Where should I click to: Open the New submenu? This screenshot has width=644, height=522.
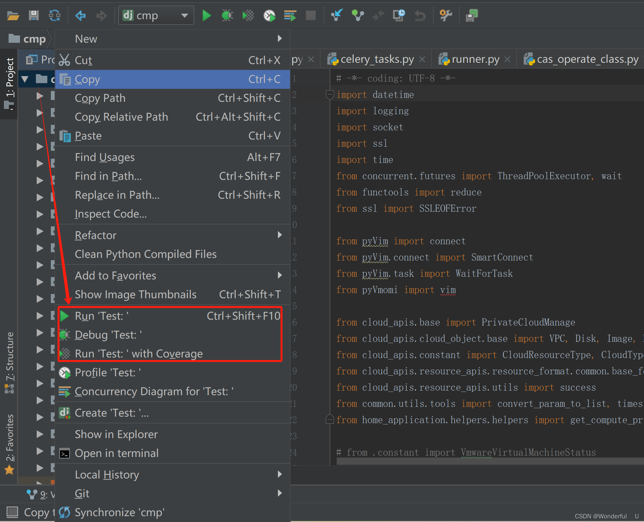tap(173, 39)
